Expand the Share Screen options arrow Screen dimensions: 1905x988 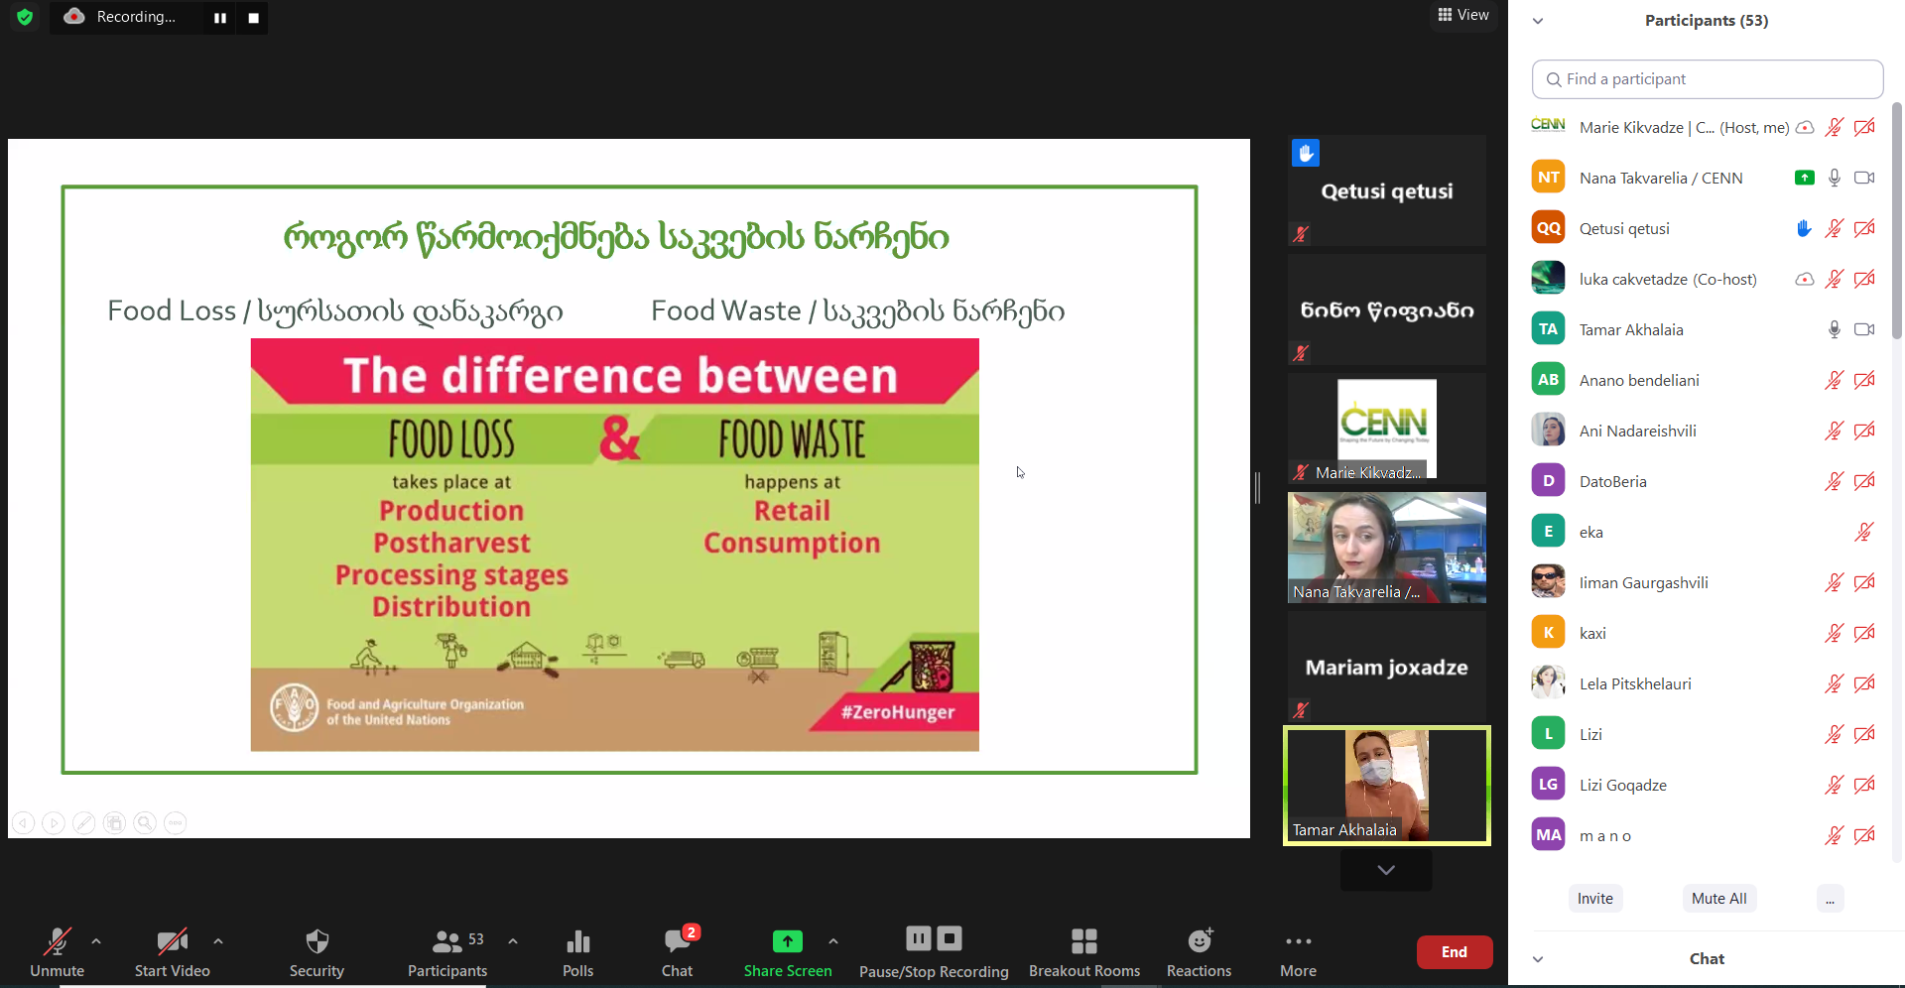click(x=833, y=941)
